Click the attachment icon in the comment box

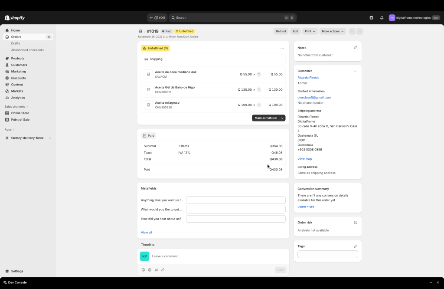pos(163,270)
